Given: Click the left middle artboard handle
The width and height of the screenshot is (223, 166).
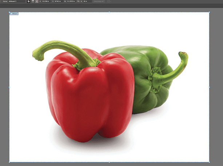Looking at the screenshot, I should point(9,87).
